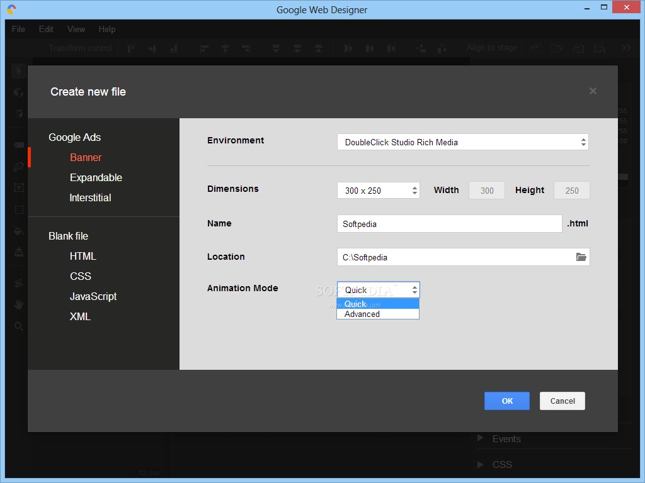Open the View menu
Screen dimensions: 645x483
[x=76, y=29]
